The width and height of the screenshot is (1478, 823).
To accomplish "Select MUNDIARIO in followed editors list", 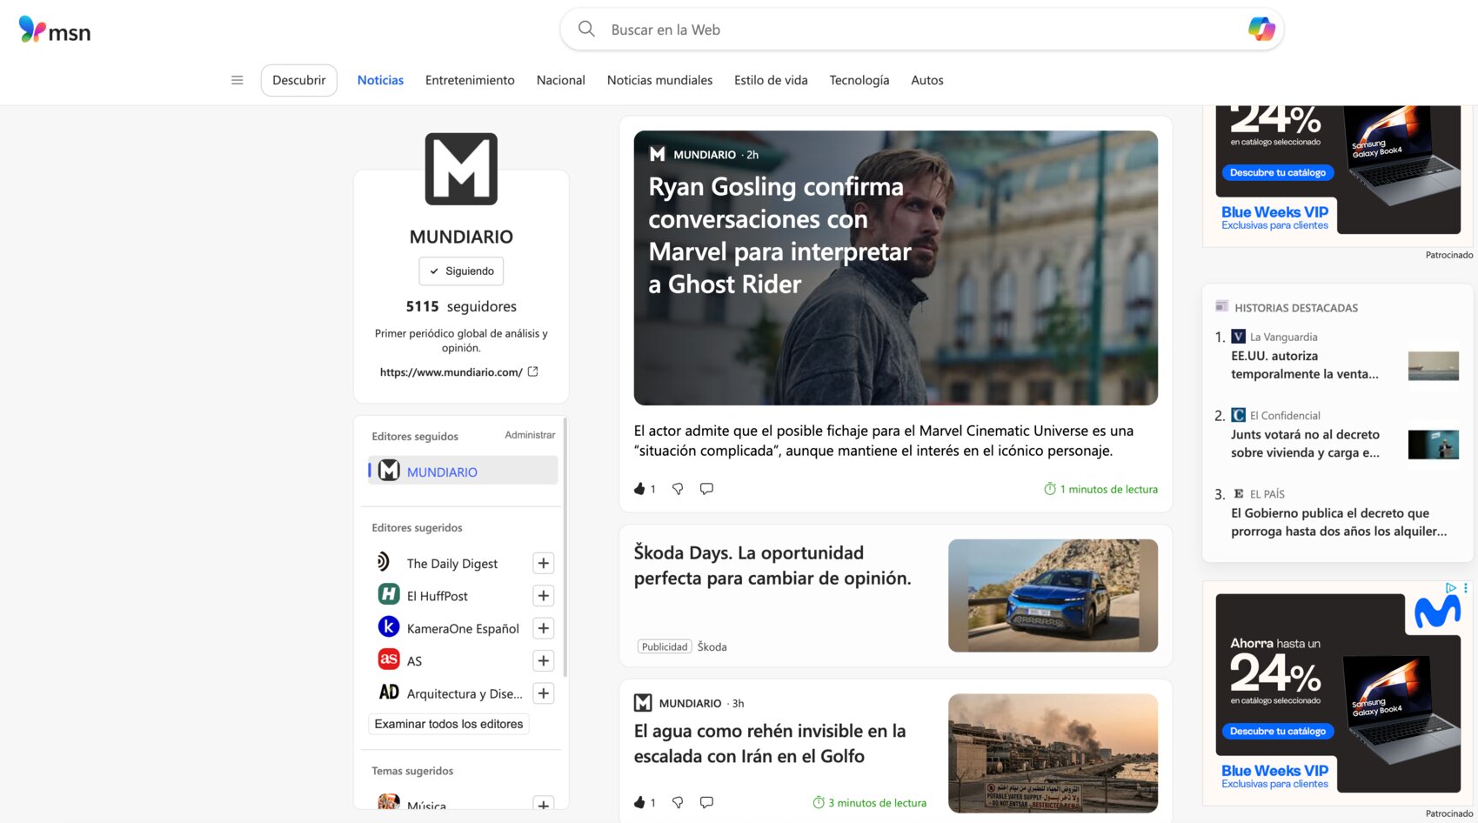I will coord(463,471).
